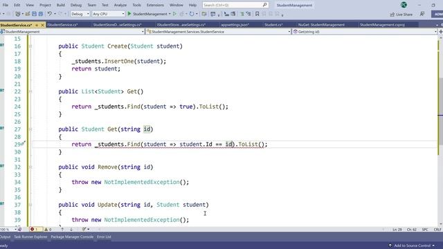Expand the StudentManagement startup target dropdown
Viewport: 443px width, 249px height.
click(x=170, y=14)
